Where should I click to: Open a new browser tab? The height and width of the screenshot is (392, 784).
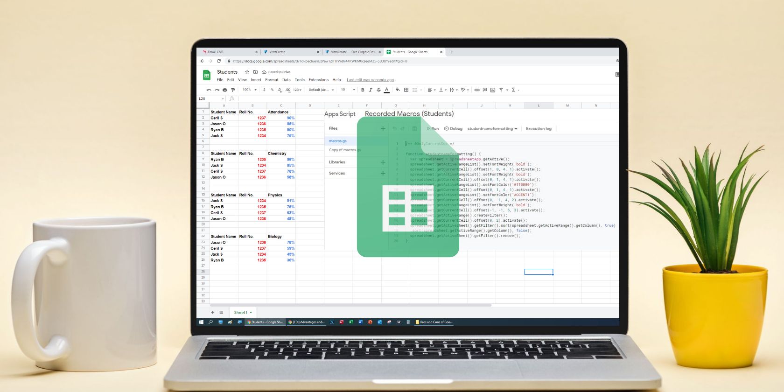coord(451,52)
